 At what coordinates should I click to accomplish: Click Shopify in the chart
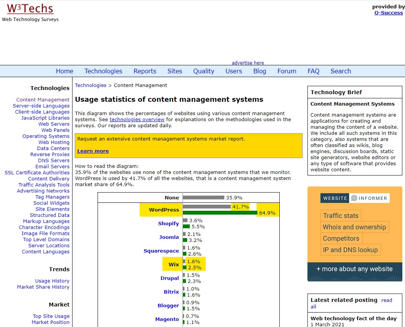[169, 224]
